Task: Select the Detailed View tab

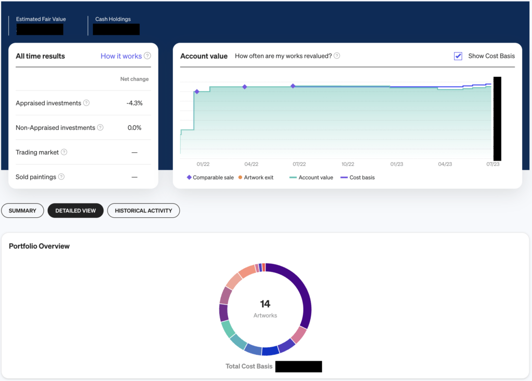Action: [x=75, y=211]
